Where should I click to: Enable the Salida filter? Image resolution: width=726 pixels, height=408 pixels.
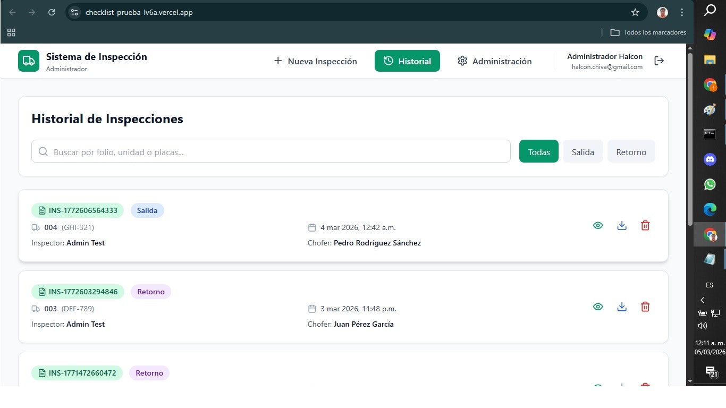(x=583, y=151)
